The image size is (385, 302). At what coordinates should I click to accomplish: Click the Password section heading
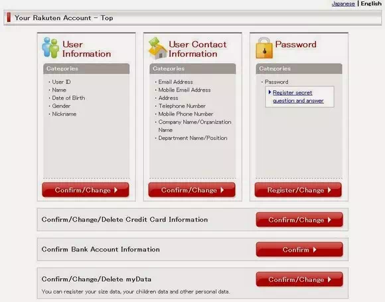coord(295,44)
